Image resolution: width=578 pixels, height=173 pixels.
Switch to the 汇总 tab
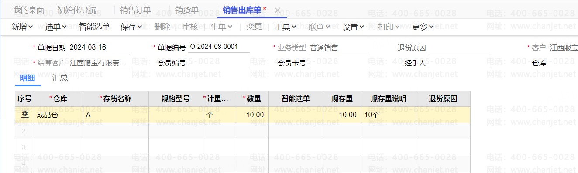[x=60, y=78]
